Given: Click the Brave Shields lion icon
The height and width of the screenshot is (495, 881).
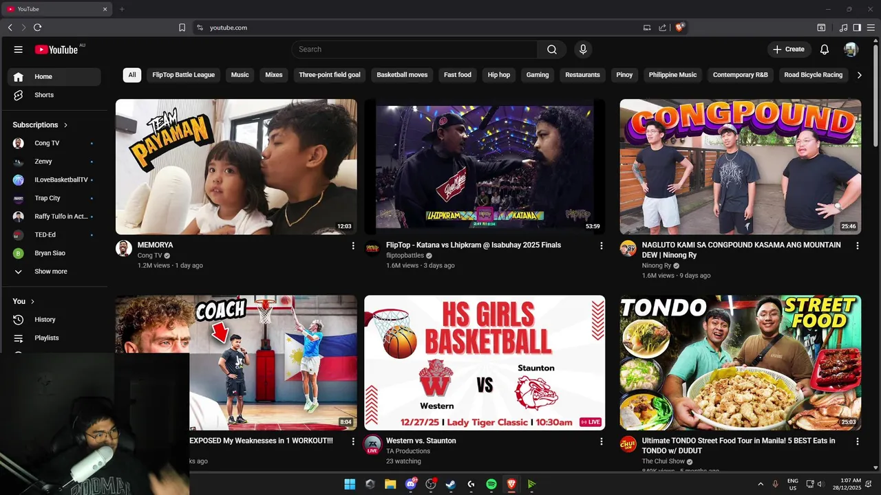Looking at the screenshot, I should pos(680,27).
